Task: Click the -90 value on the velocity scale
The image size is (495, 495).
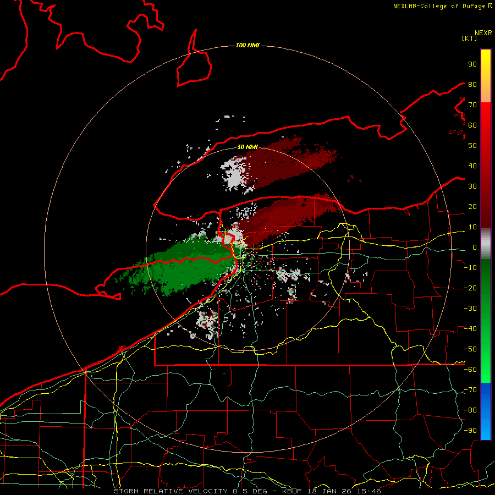Action: click(470, 431)
